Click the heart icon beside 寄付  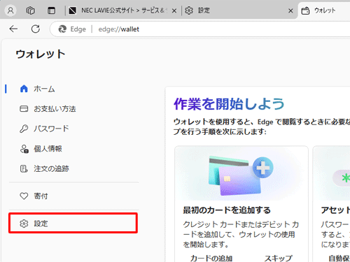24,196
